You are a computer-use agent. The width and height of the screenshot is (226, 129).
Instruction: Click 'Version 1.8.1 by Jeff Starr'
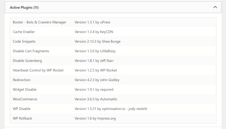(94, 61)
